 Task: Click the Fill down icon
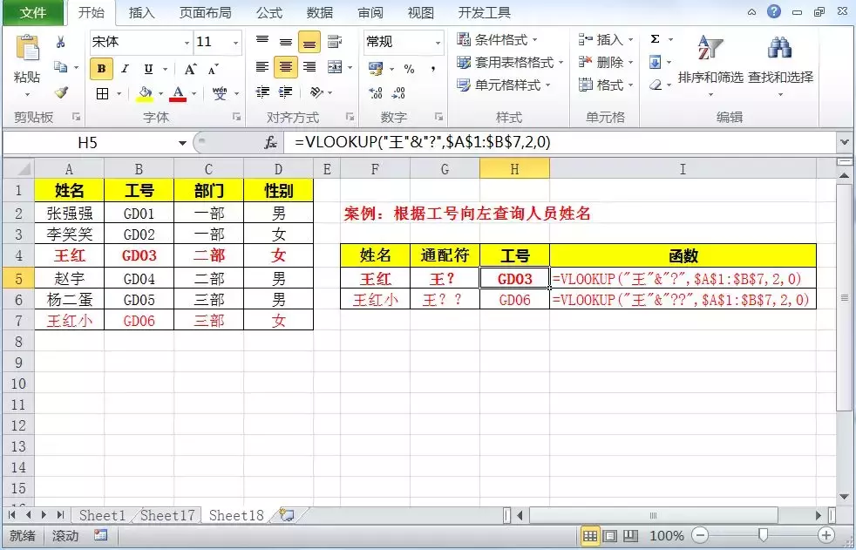(x=656, y=62)
